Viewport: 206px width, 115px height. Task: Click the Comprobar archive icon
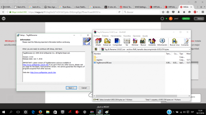click(x=117, y=42)
